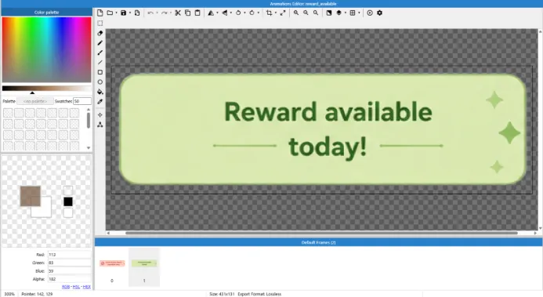The height and width of the screenshot is (297, 543).
Task: Select frame 1 thumbnail
Action: 144,267
